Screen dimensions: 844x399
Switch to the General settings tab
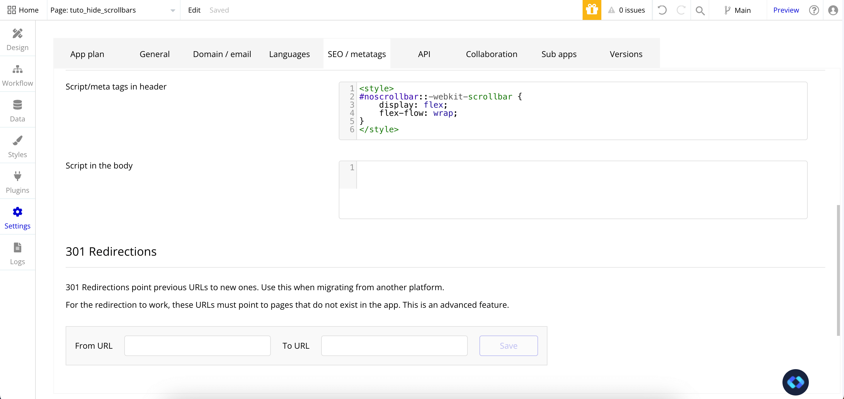pos(154,54)
